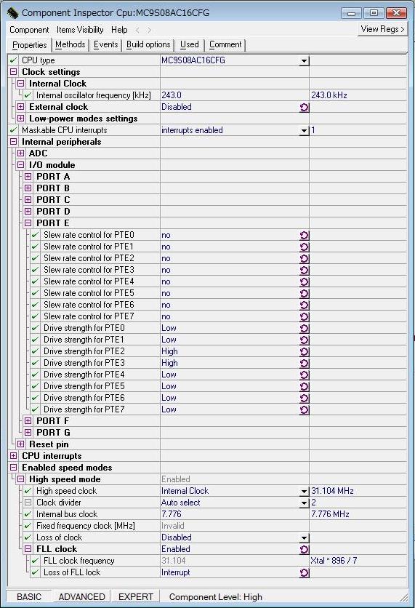Image resolution: width=415 pixels, height=608 pixels.
Task: Expand the PORT A node
Action: coord(28,177)
